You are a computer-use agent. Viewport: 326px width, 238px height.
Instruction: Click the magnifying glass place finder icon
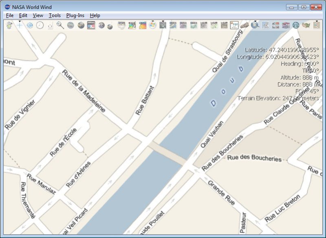point(60,26)
